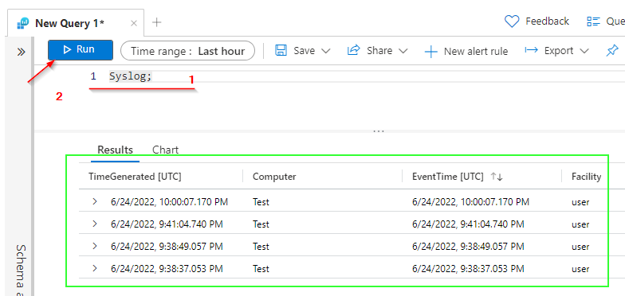Expand the Export dropdown chevron
The height and width of the screenshot is (296, 625).
tap(584, 51)
